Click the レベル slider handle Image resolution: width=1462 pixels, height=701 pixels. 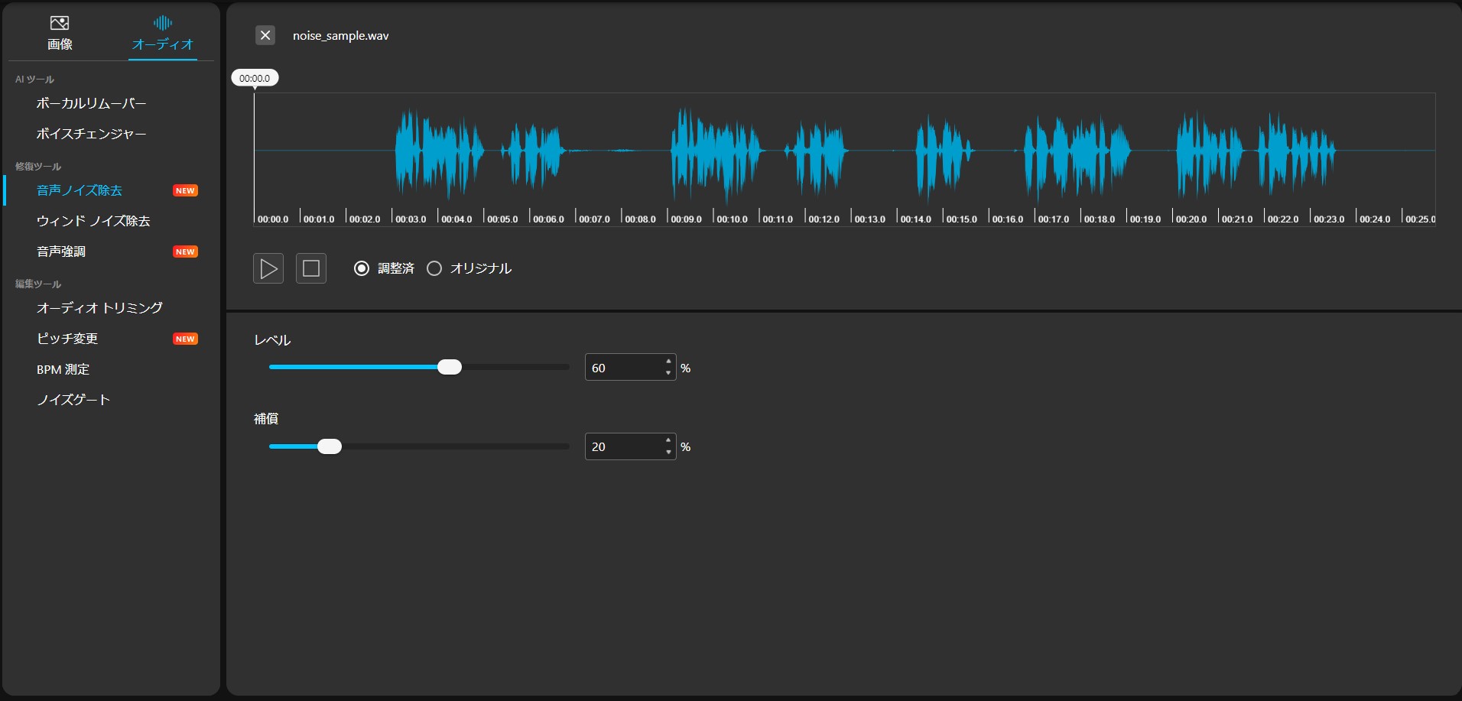point(450,368)
